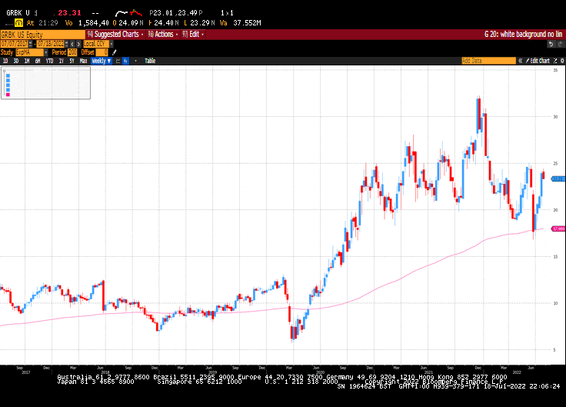Click the maximize chart icon

(555, 61)
